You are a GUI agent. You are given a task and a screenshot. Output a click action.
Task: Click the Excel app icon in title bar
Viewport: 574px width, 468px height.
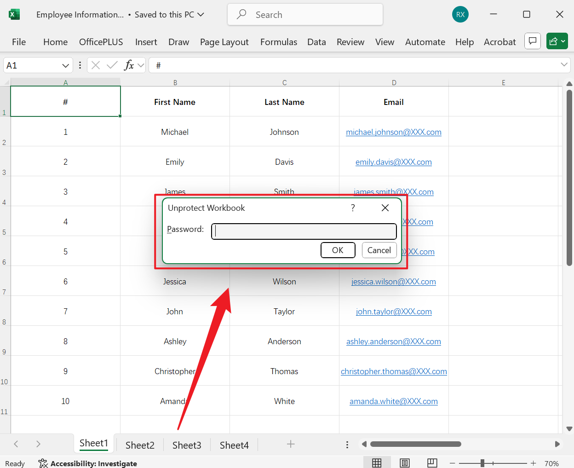coord(14,14)
